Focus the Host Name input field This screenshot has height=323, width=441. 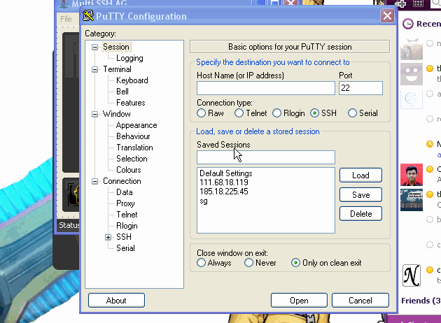(x=266, y=88)
